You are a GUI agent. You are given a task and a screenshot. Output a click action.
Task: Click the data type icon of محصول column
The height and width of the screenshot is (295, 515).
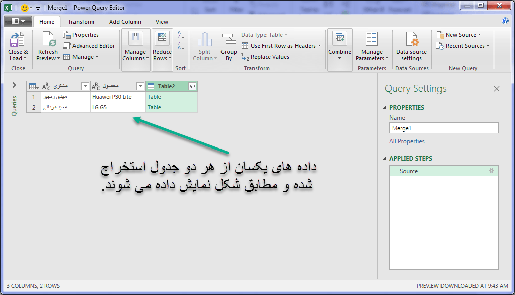(x=96, y=87)
